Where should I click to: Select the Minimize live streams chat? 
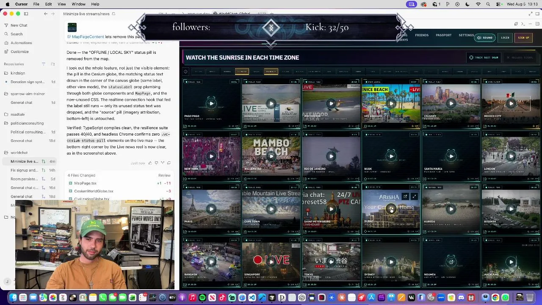click(30, 161)
